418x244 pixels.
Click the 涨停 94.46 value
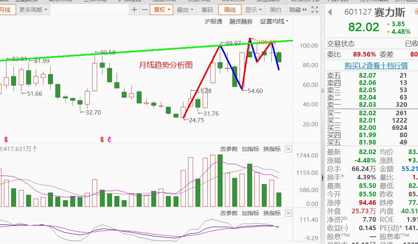coord(367,203)
